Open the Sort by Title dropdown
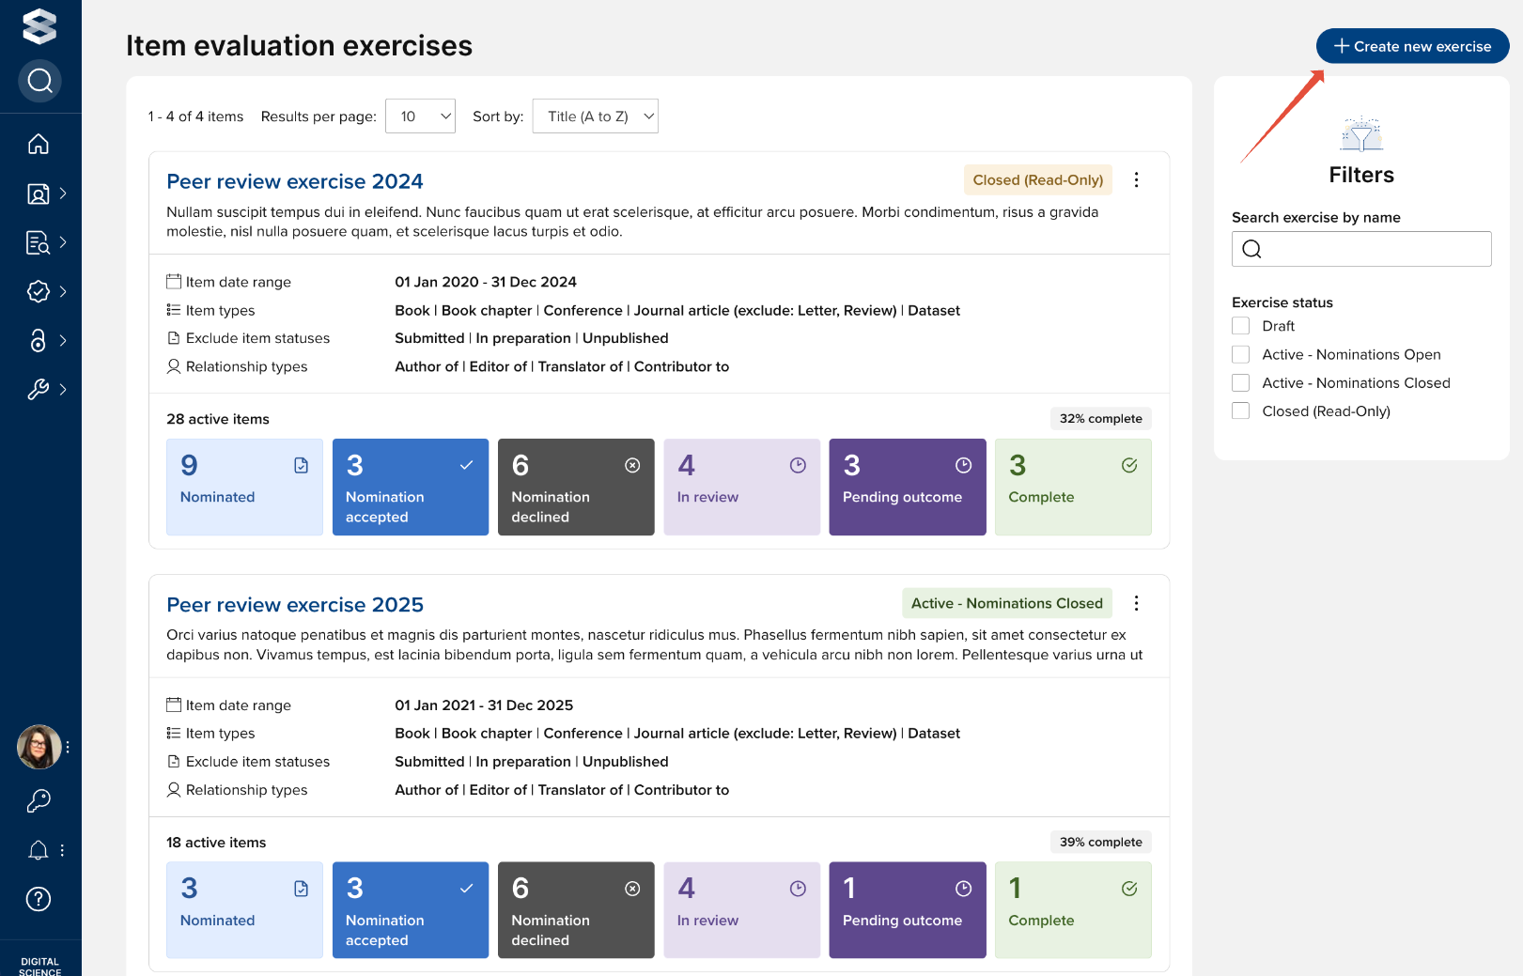Image resolution: width=1523 pixels, height=976 pixels. click(x=595, y=116)
